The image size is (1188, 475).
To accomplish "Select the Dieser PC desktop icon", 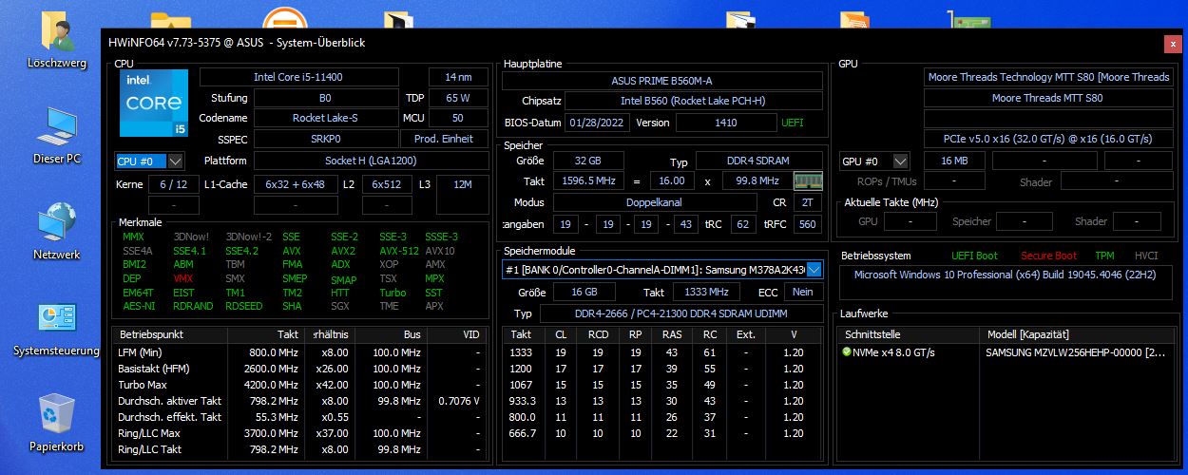I will click(x=57, y=136).
